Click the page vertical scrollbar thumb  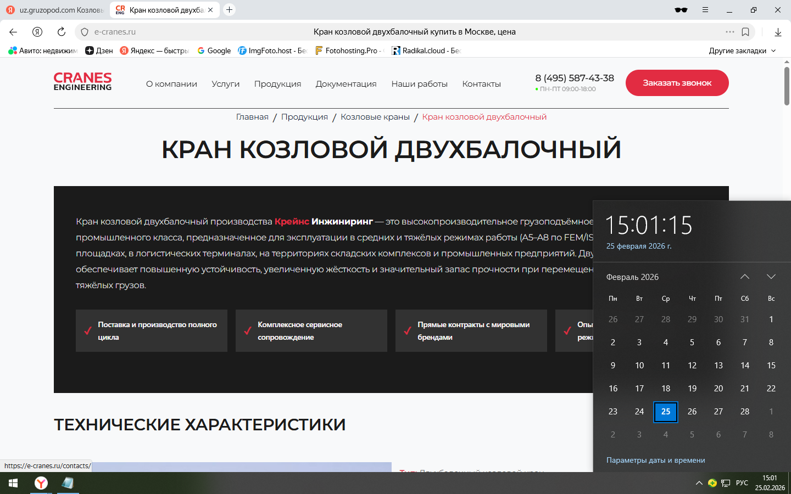[x=787, y=85]
